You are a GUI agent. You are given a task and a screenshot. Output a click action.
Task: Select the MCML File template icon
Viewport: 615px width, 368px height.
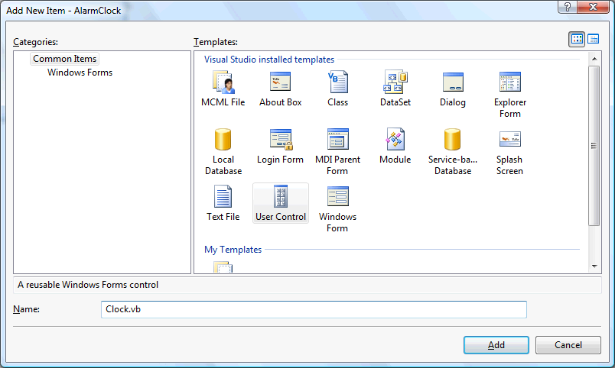(223, 82)
